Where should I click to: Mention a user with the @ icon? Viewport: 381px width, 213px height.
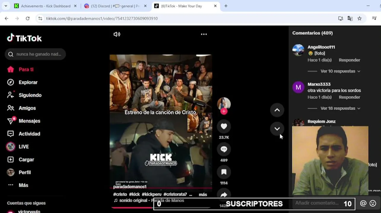pyautogui.click(x=363, y=204)
